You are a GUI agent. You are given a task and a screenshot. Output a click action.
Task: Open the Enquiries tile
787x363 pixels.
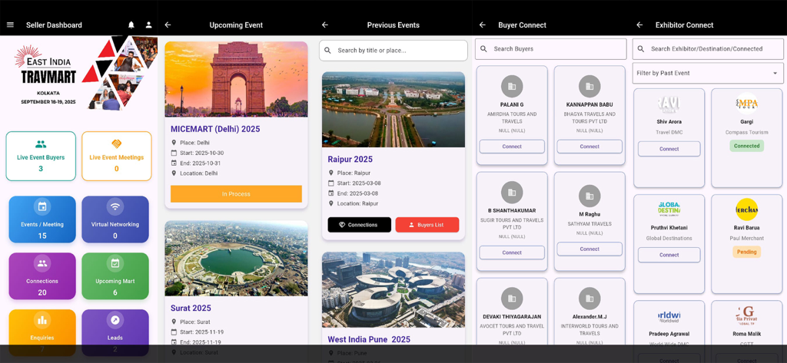click(42, 333)
